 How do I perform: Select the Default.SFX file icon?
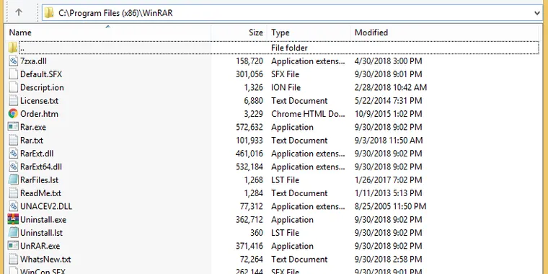pyautogui.click(x=13, y=74)
